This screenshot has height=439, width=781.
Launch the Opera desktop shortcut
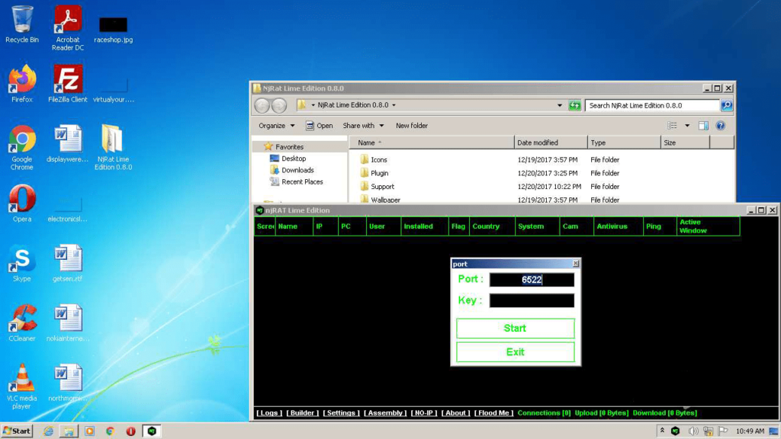point(22,203)
